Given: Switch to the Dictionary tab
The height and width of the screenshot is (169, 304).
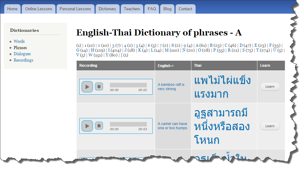Looking at the screenshot, I should coord(107,9).
